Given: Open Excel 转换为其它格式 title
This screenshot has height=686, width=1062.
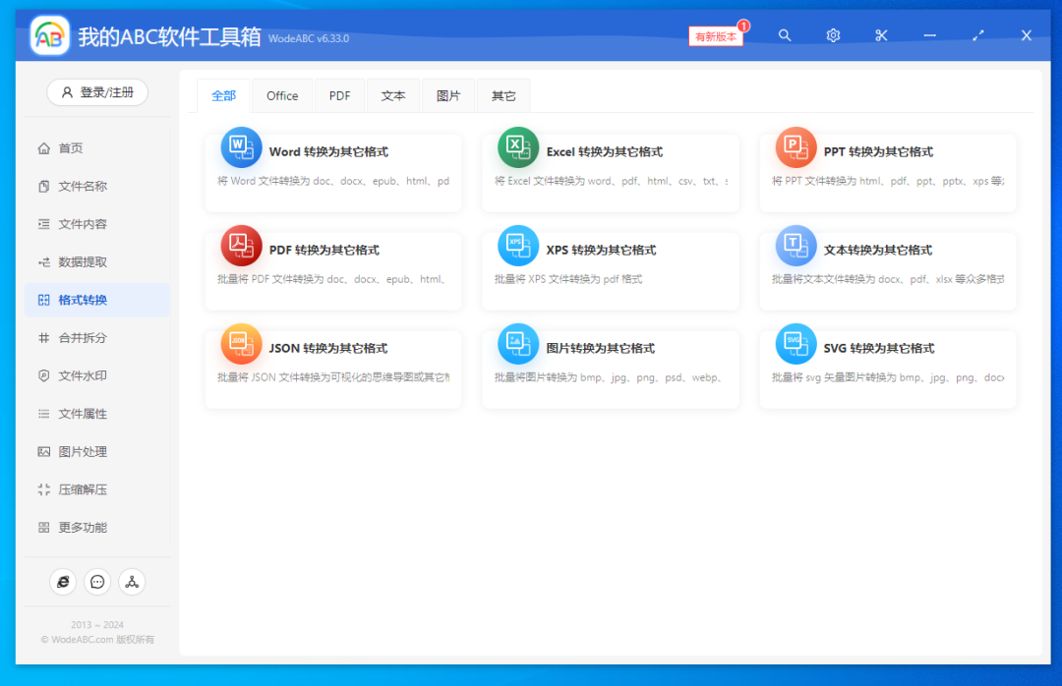Looking at the screenshot, I should (x=604, y=151).
